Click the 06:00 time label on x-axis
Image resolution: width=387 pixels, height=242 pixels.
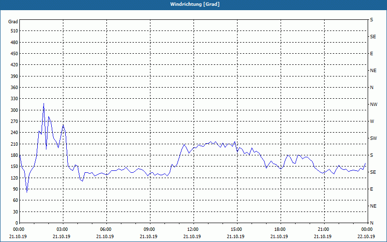106,229
